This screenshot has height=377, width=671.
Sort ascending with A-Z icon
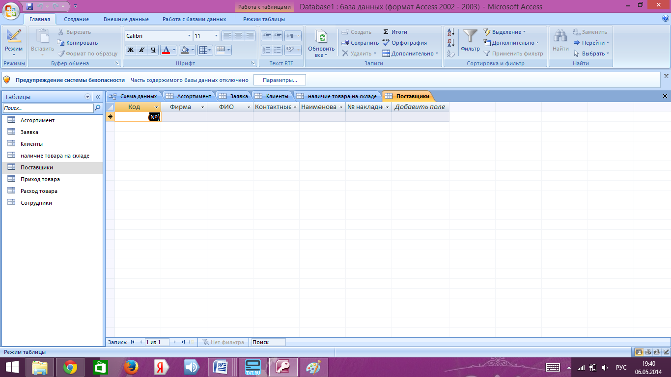[450, 32]
